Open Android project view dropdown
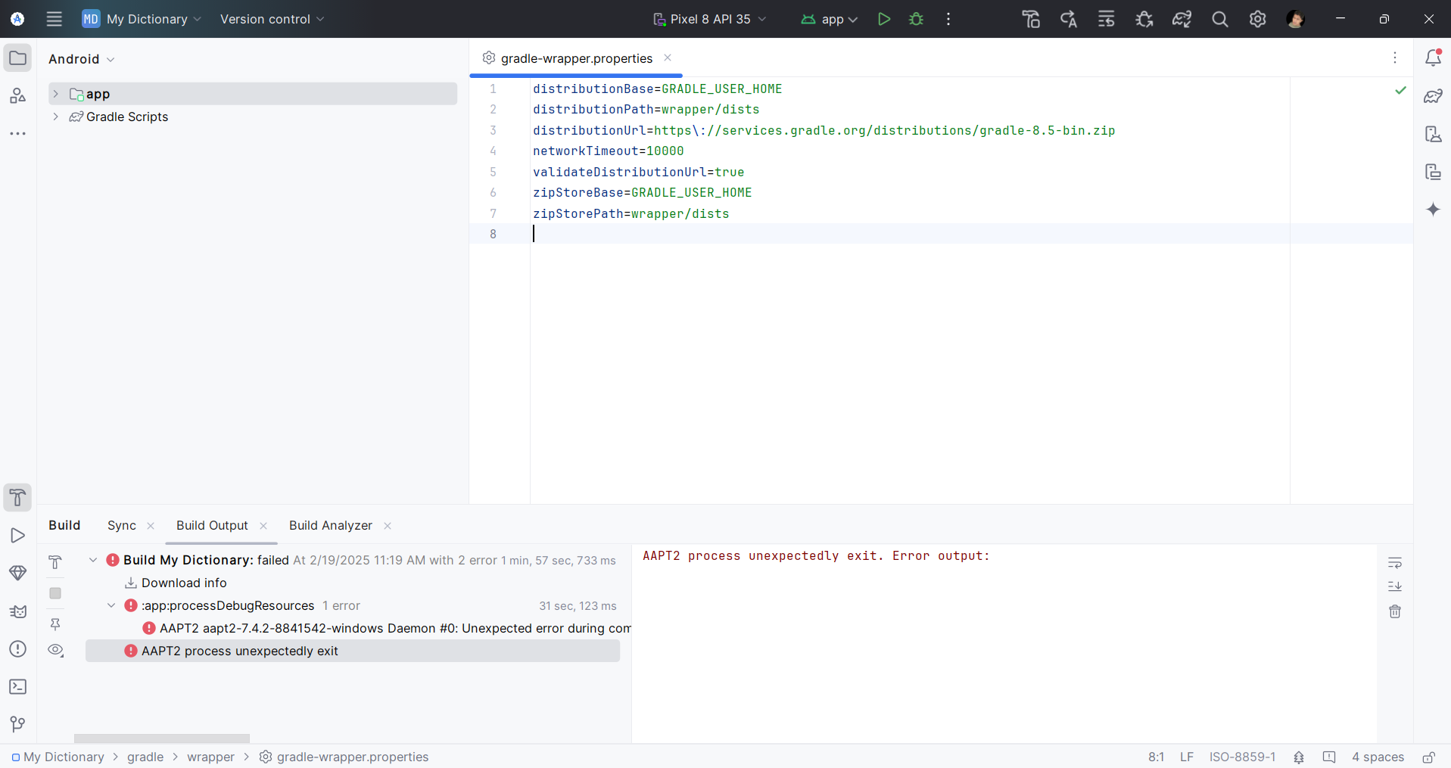The width and height of the screenshot is (1451, 768). (81, 59)
